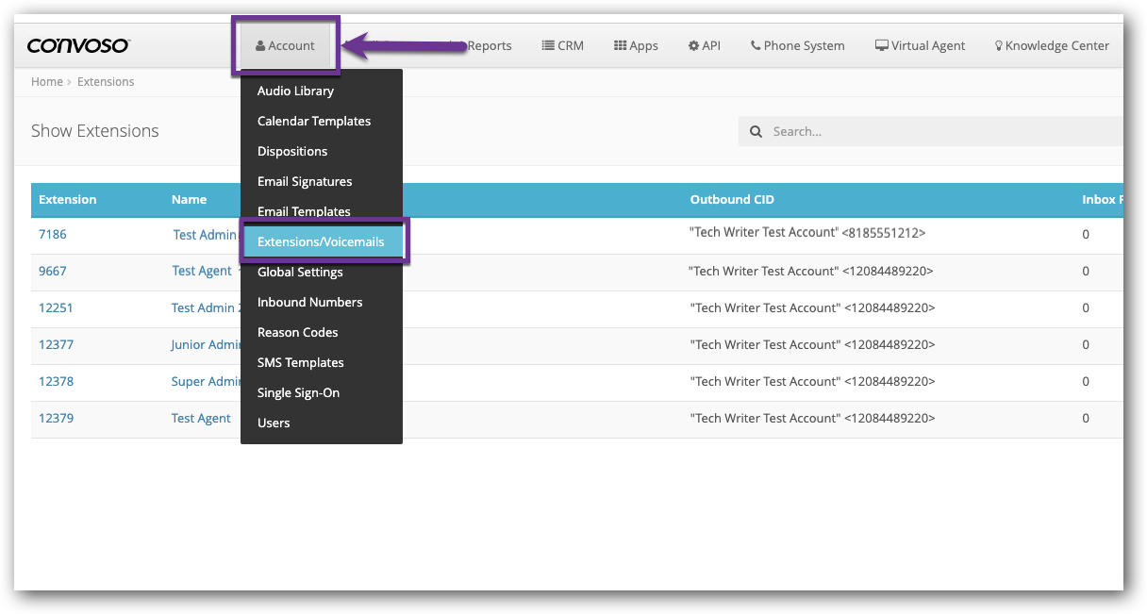This screenshot has width=1147, height=614.
Task: Click the magnifying glass search icon
Action: (756, 131)
